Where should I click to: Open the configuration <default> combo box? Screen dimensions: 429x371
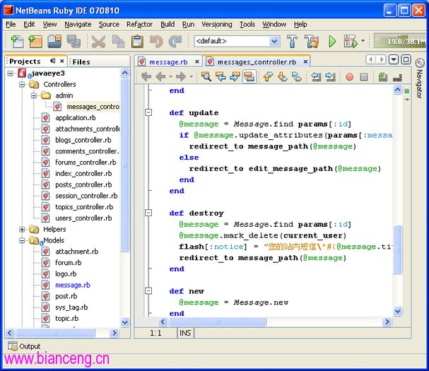click(x=237, y=41)
